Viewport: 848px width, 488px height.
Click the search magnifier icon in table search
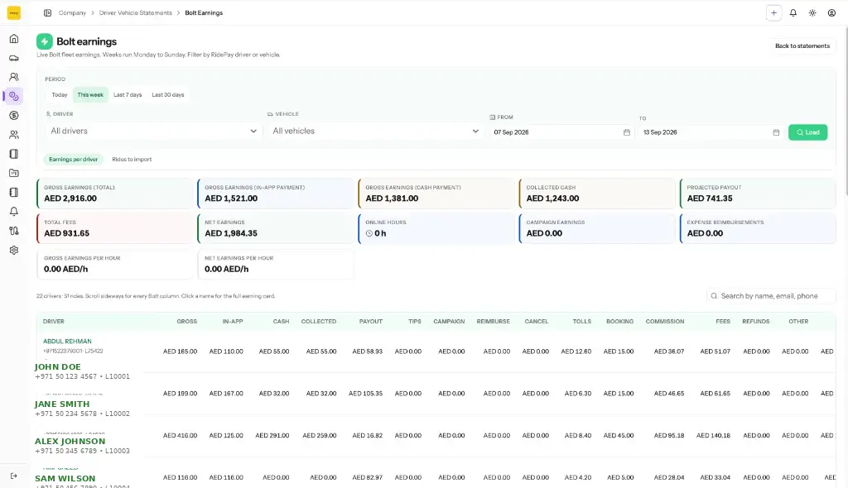(x=714, y=296)
